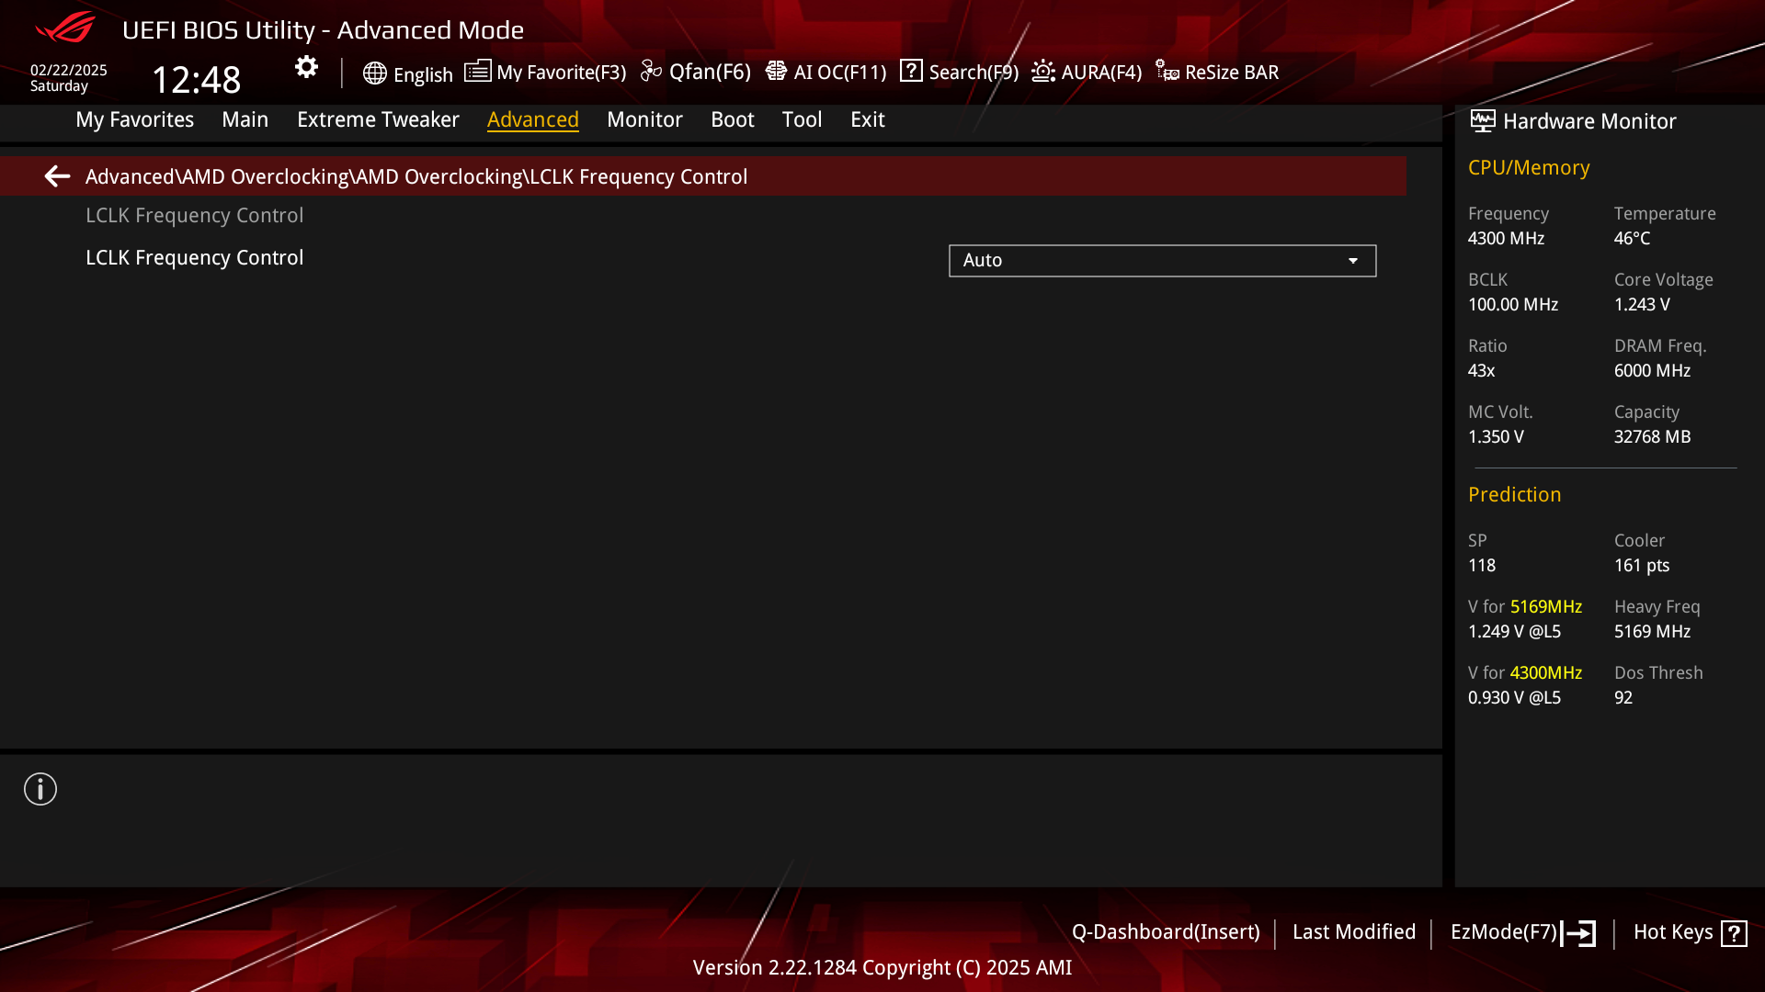Switch to EzMode(F7)

[1504, 932]
